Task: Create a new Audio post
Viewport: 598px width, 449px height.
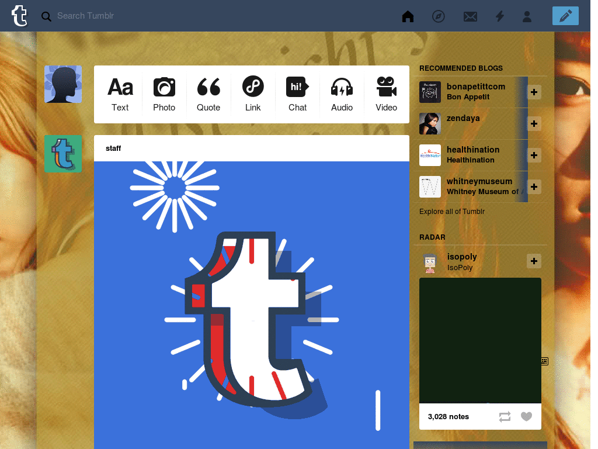Action: [342, 94]
